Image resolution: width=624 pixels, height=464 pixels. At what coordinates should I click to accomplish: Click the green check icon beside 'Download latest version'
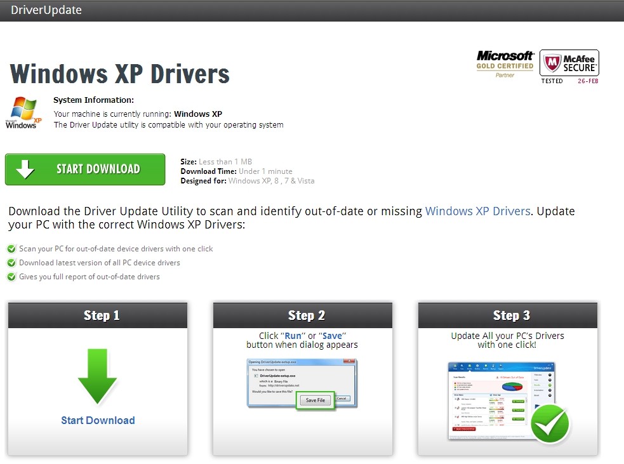click(x=11, y=263)
